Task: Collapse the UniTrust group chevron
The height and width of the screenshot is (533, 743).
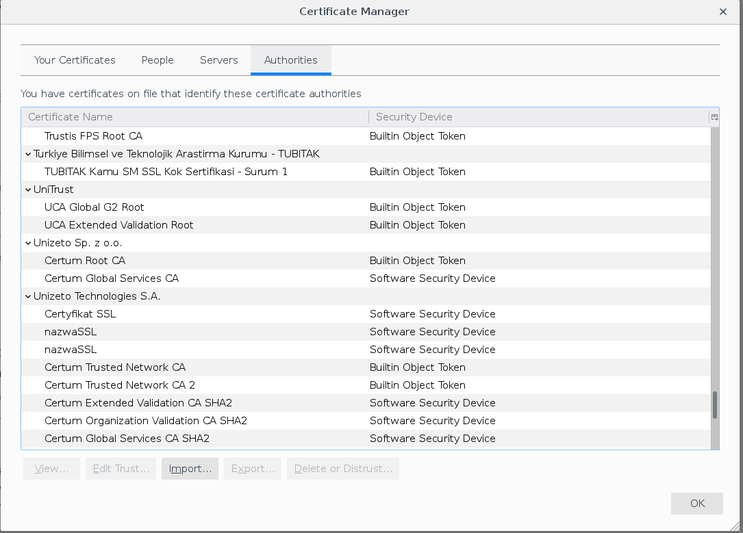Action: coord(28,190)
